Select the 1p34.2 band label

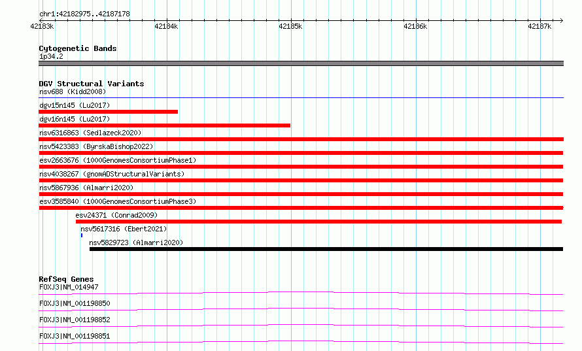(x=51, y=56)
